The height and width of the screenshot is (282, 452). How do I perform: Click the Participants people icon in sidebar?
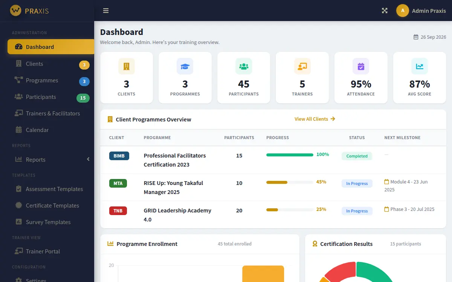(x=18, y=97)
